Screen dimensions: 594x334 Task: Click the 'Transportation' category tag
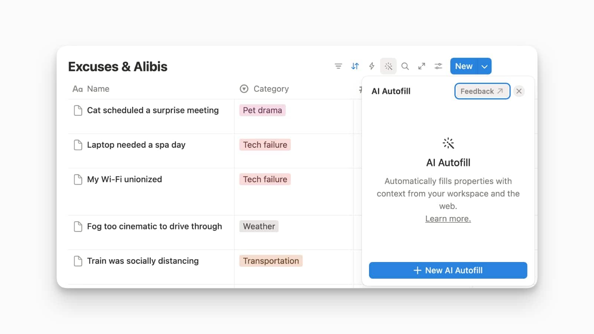271,261
